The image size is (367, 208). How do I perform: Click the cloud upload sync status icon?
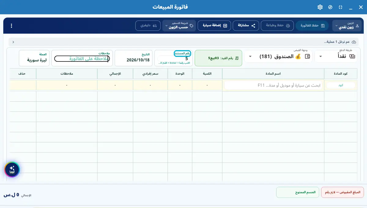click(x=354, y=42)
